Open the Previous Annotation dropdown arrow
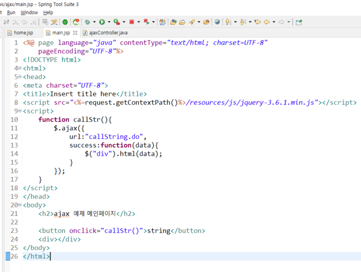361x272 pixels. click(250, 22)
